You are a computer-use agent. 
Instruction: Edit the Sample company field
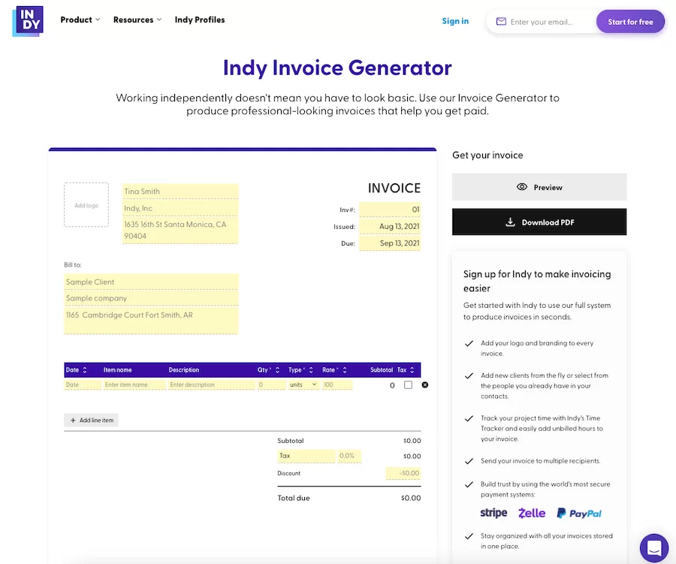151,298
